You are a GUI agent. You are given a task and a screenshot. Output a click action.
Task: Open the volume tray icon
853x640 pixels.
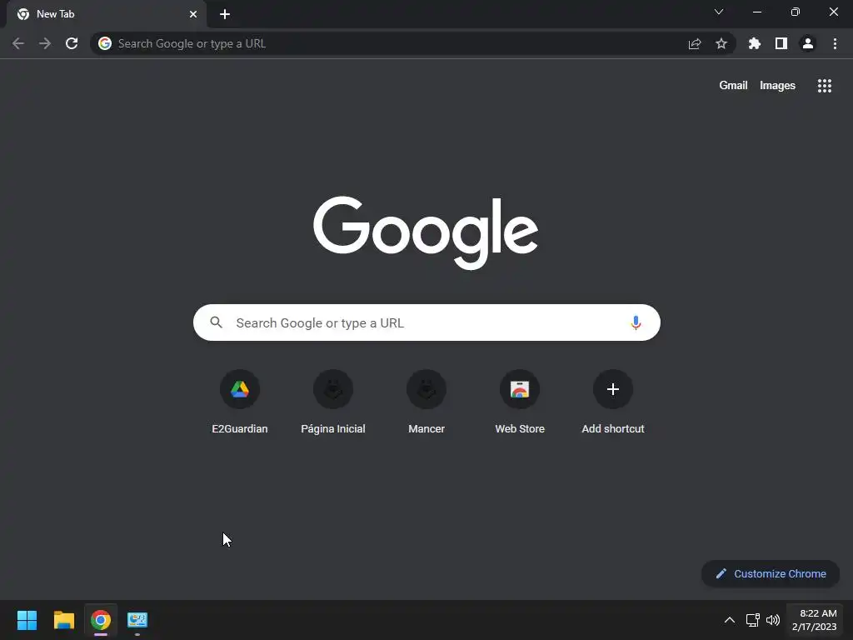[x=773, y=620]
